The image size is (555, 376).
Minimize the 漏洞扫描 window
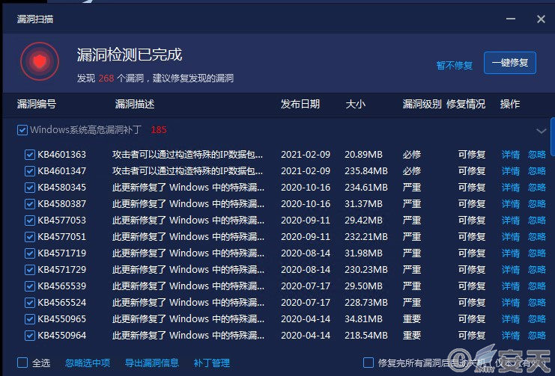click(x=510, y=19)
